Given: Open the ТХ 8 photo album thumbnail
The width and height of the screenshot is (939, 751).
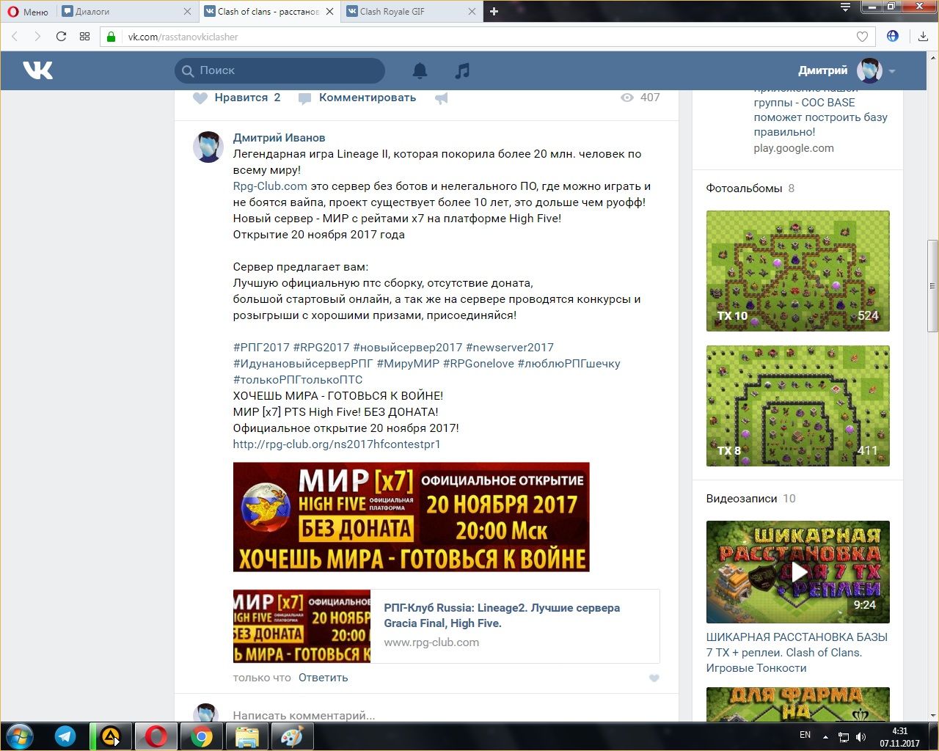Looking at the screenshot, I should pos(798,406).
